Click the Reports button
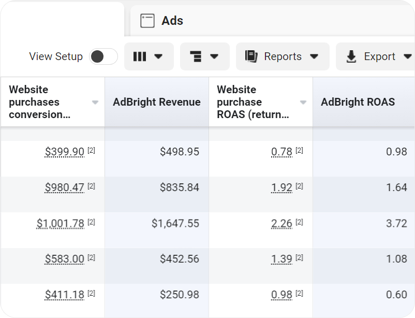Viewport: 415px width, 318px height. [283, 56]
